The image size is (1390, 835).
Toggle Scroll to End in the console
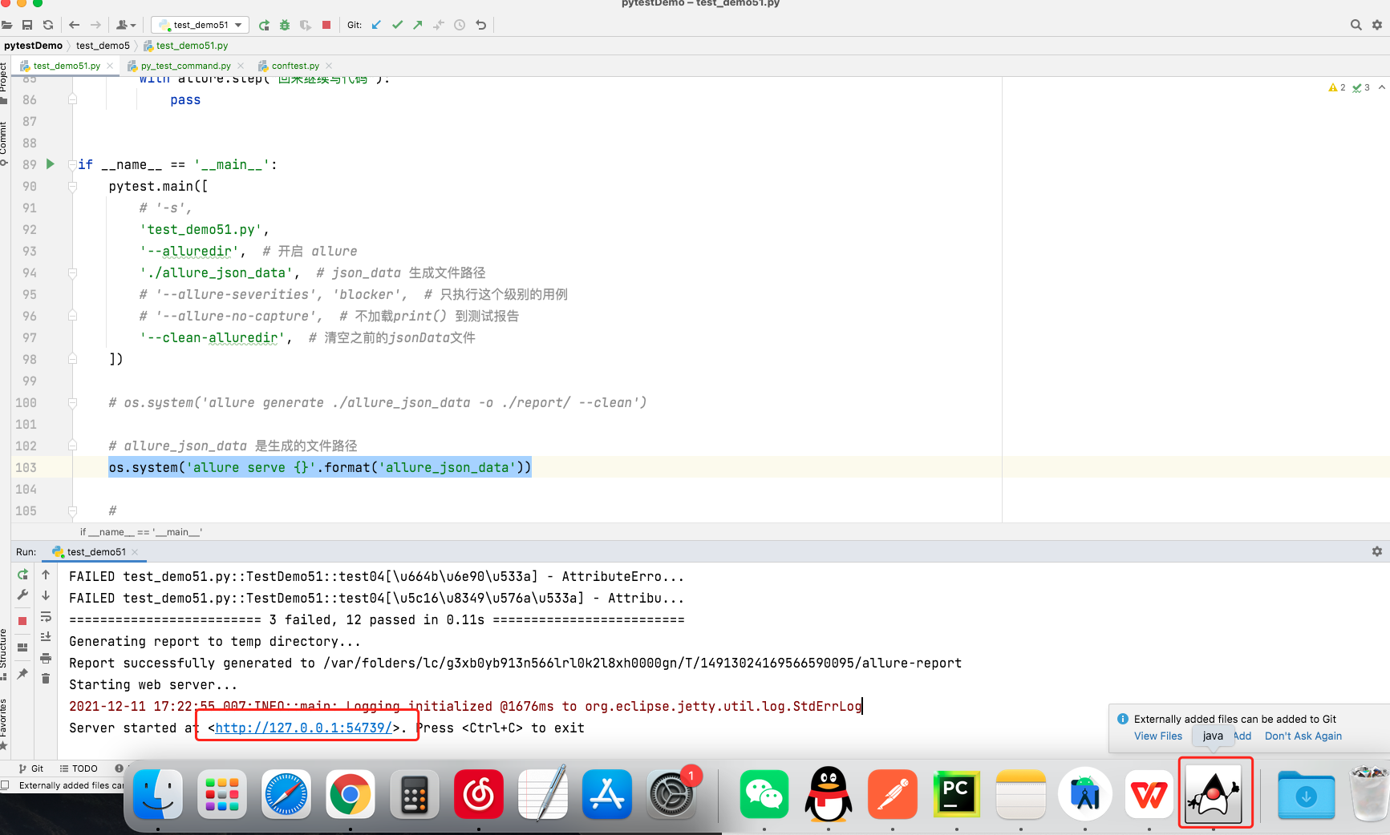(46, 637)
